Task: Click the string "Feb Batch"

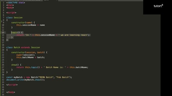Action: (63, 77)
